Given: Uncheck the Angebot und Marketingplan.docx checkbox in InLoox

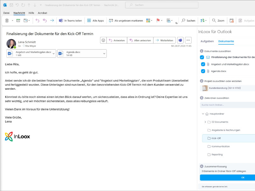Looking at the screenshot, I should tap(203, 64).
